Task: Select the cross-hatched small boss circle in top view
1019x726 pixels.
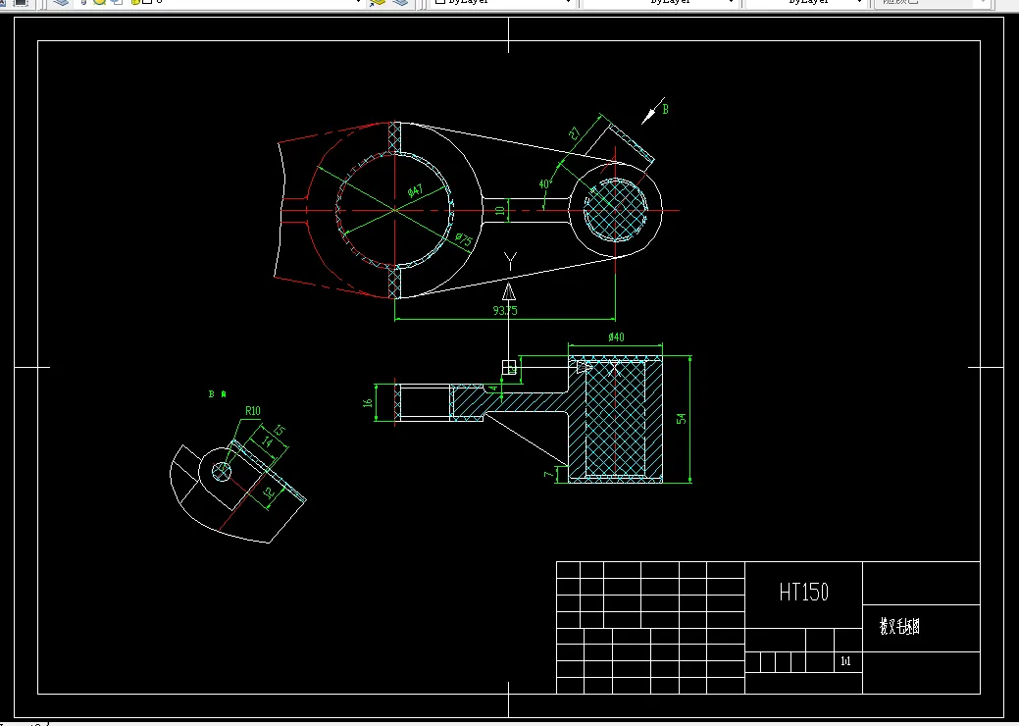Action: coord(616,210)
